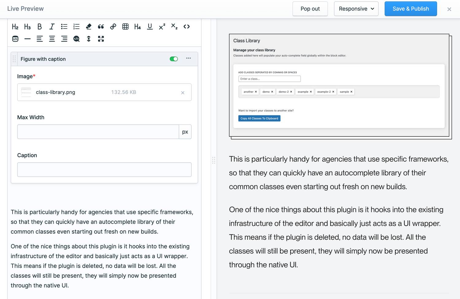Insert a horizontal rule in the editor

27,39
